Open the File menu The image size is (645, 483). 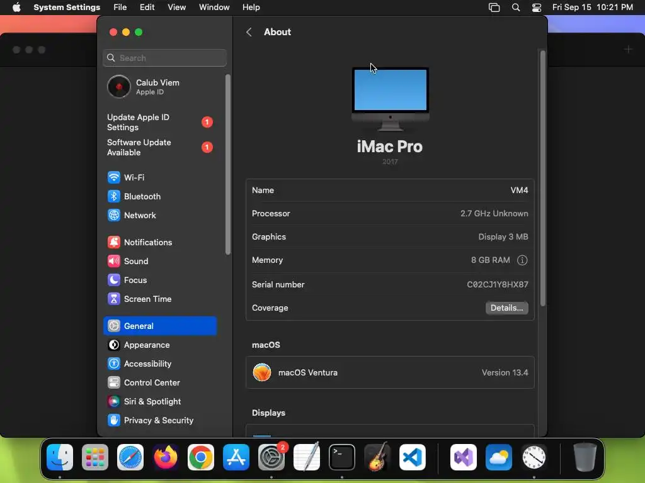(x=120, y=8)
